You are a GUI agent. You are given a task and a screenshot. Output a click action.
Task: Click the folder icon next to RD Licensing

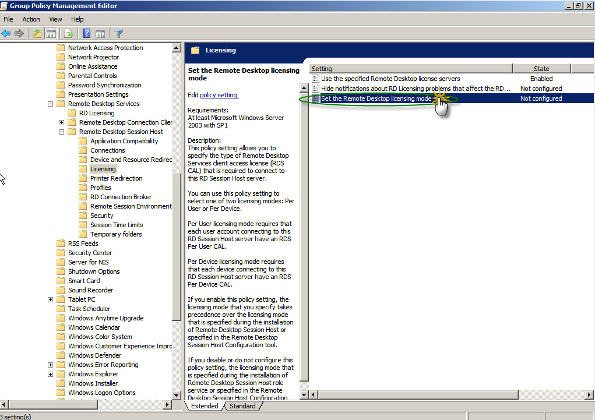(x=72, y=113)
